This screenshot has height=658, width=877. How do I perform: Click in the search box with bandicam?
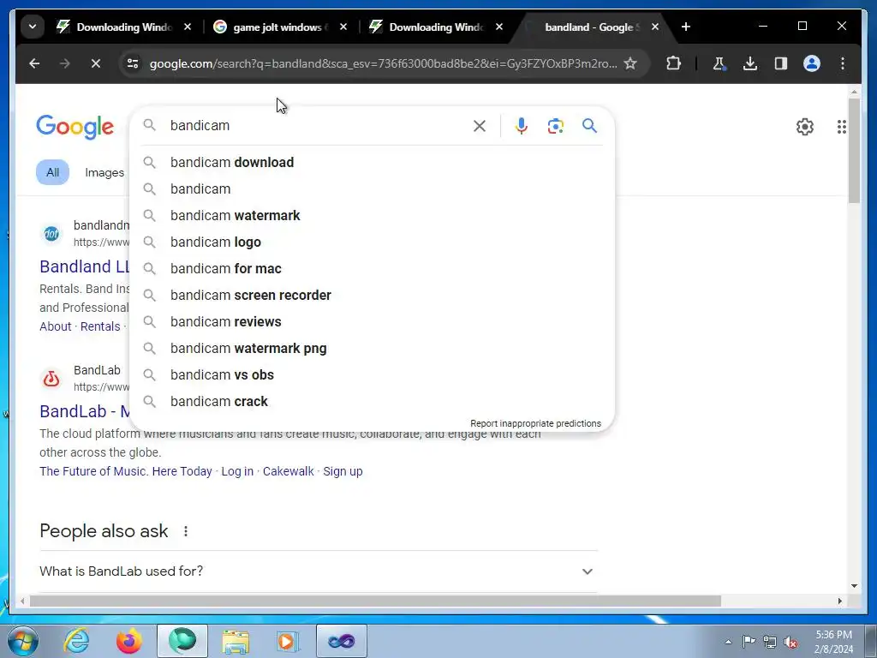(316, 125)
